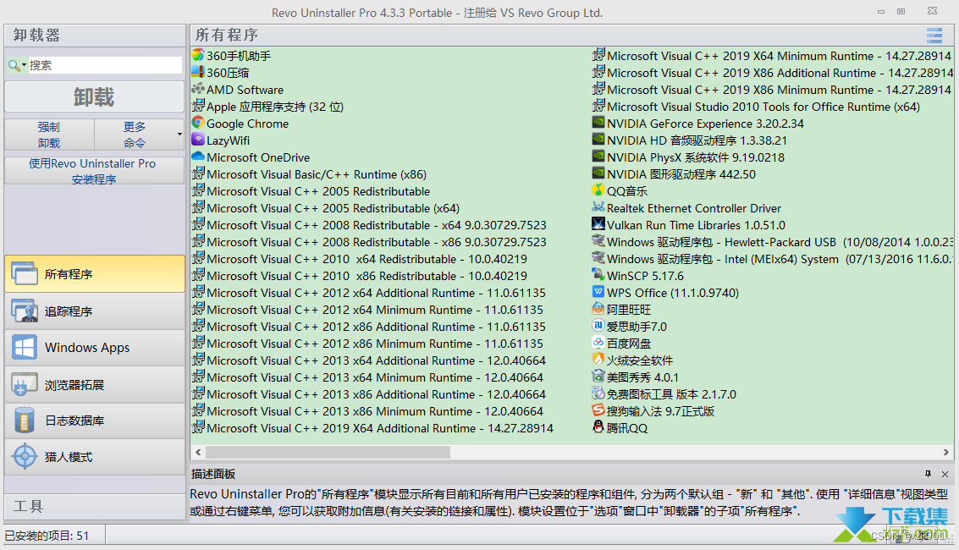Viewport: 959px width, 550px height.
Task: Click the 卸载 uninstall button
Action: point(93,96)
